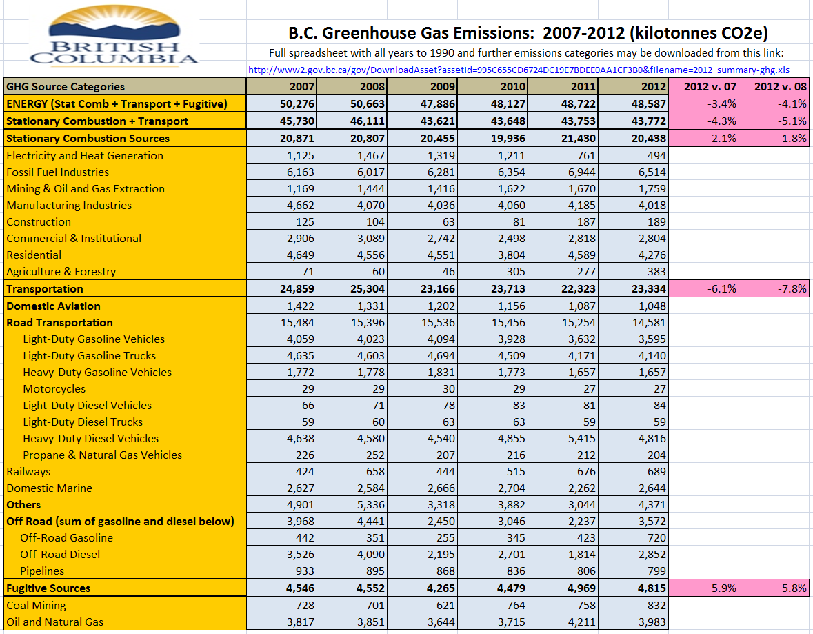Select Heavy-Duty Diesel 2011 value 5,415
This screenshot has height=634, width=813.
coord(563,438)
